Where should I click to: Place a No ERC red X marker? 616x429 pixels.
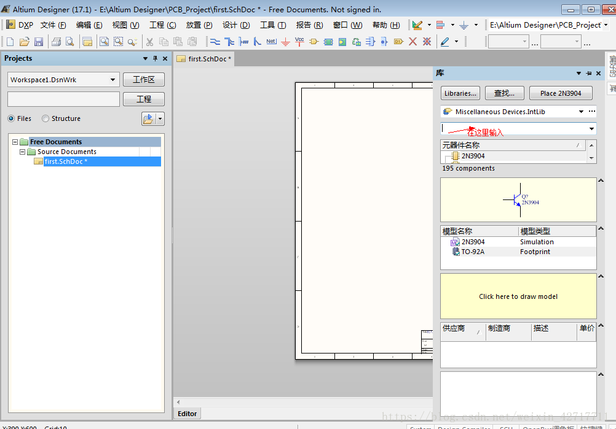coord(413,42)
